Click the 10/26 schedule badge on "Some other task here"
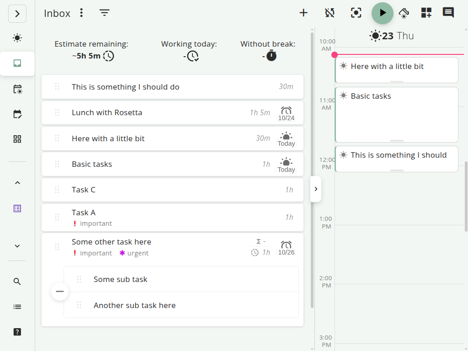Viewport: 468px width, 351px height. tap(286, 247)
